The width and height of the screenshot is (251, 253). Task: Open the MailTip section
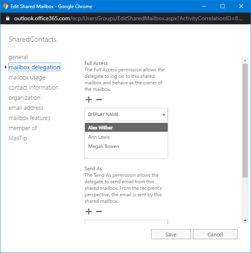17,138
